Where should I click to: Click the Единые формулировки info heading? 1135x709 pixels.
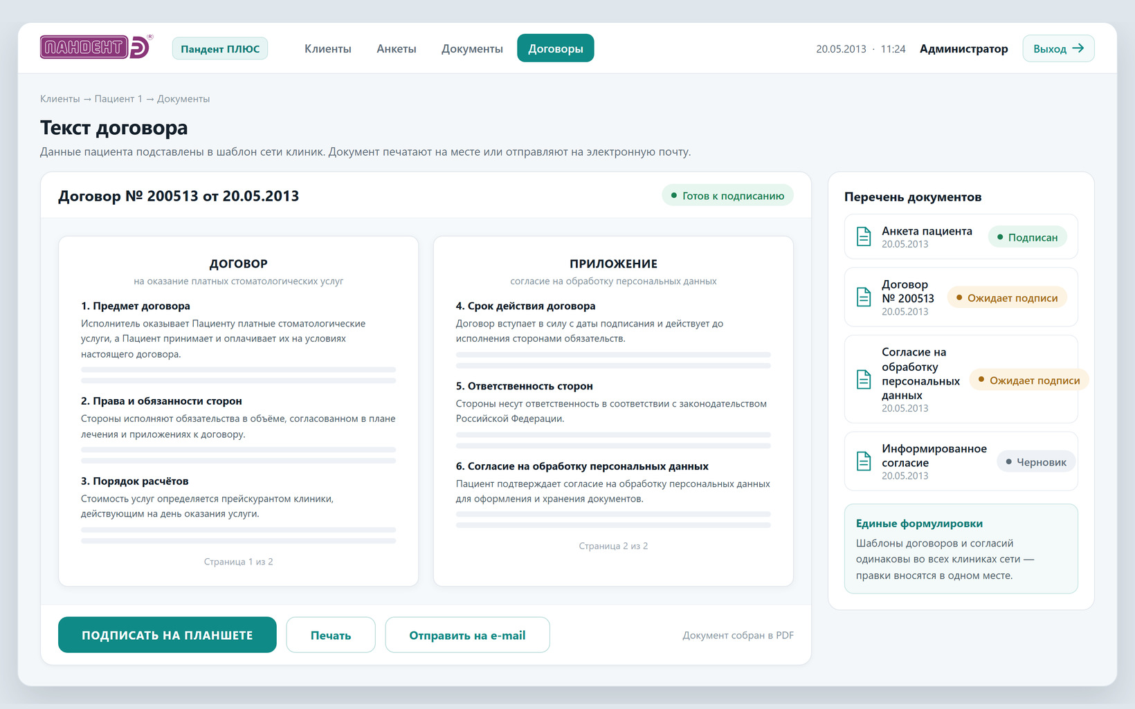tap(919, 524)
